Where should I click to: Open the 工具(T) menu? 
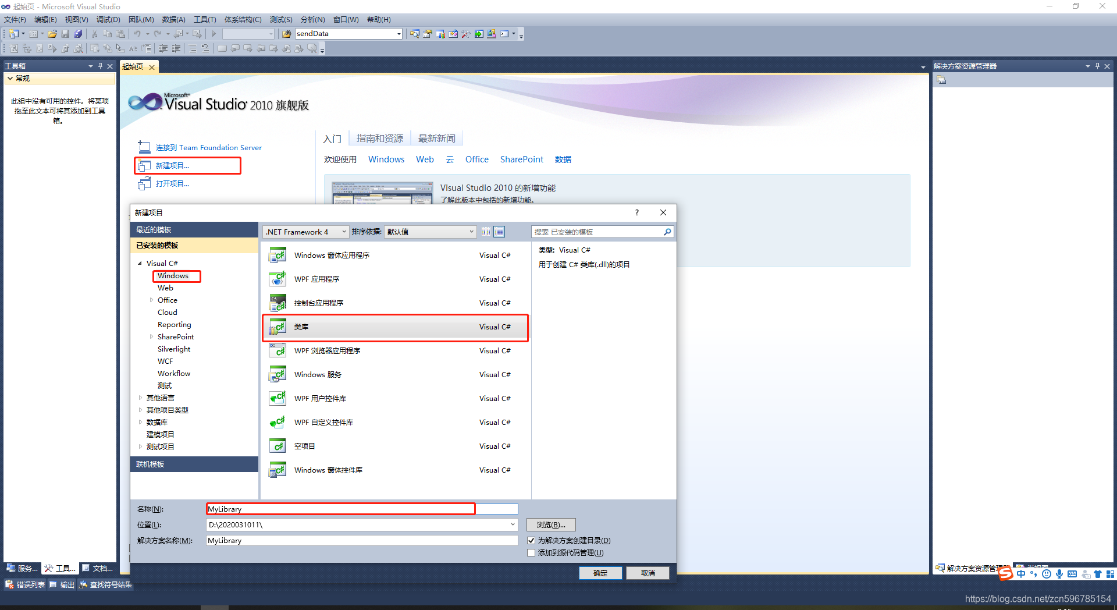pos(205,20)
